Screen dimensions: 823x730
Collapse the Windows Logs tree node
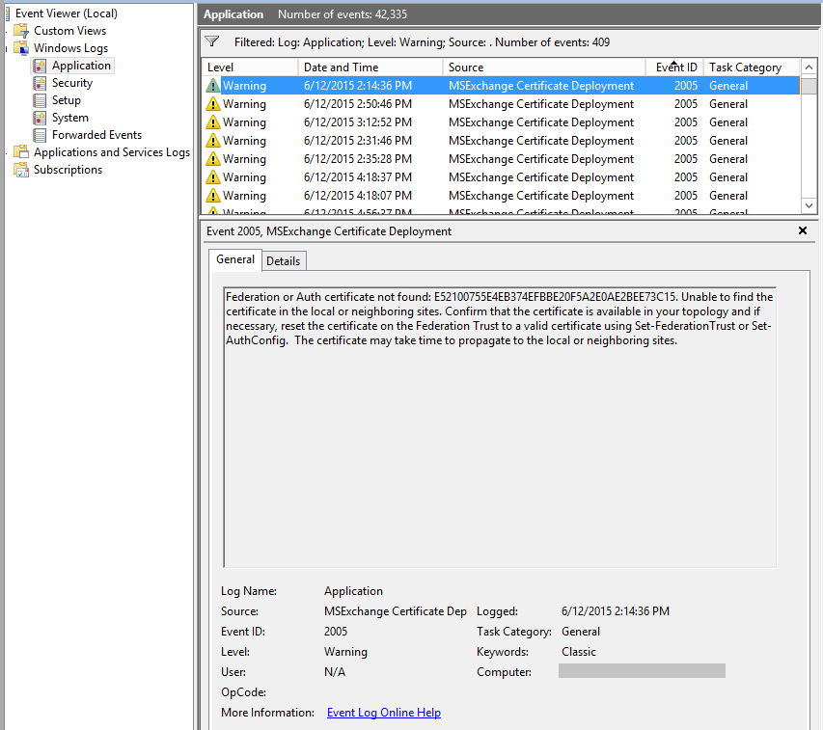(7, 48)
